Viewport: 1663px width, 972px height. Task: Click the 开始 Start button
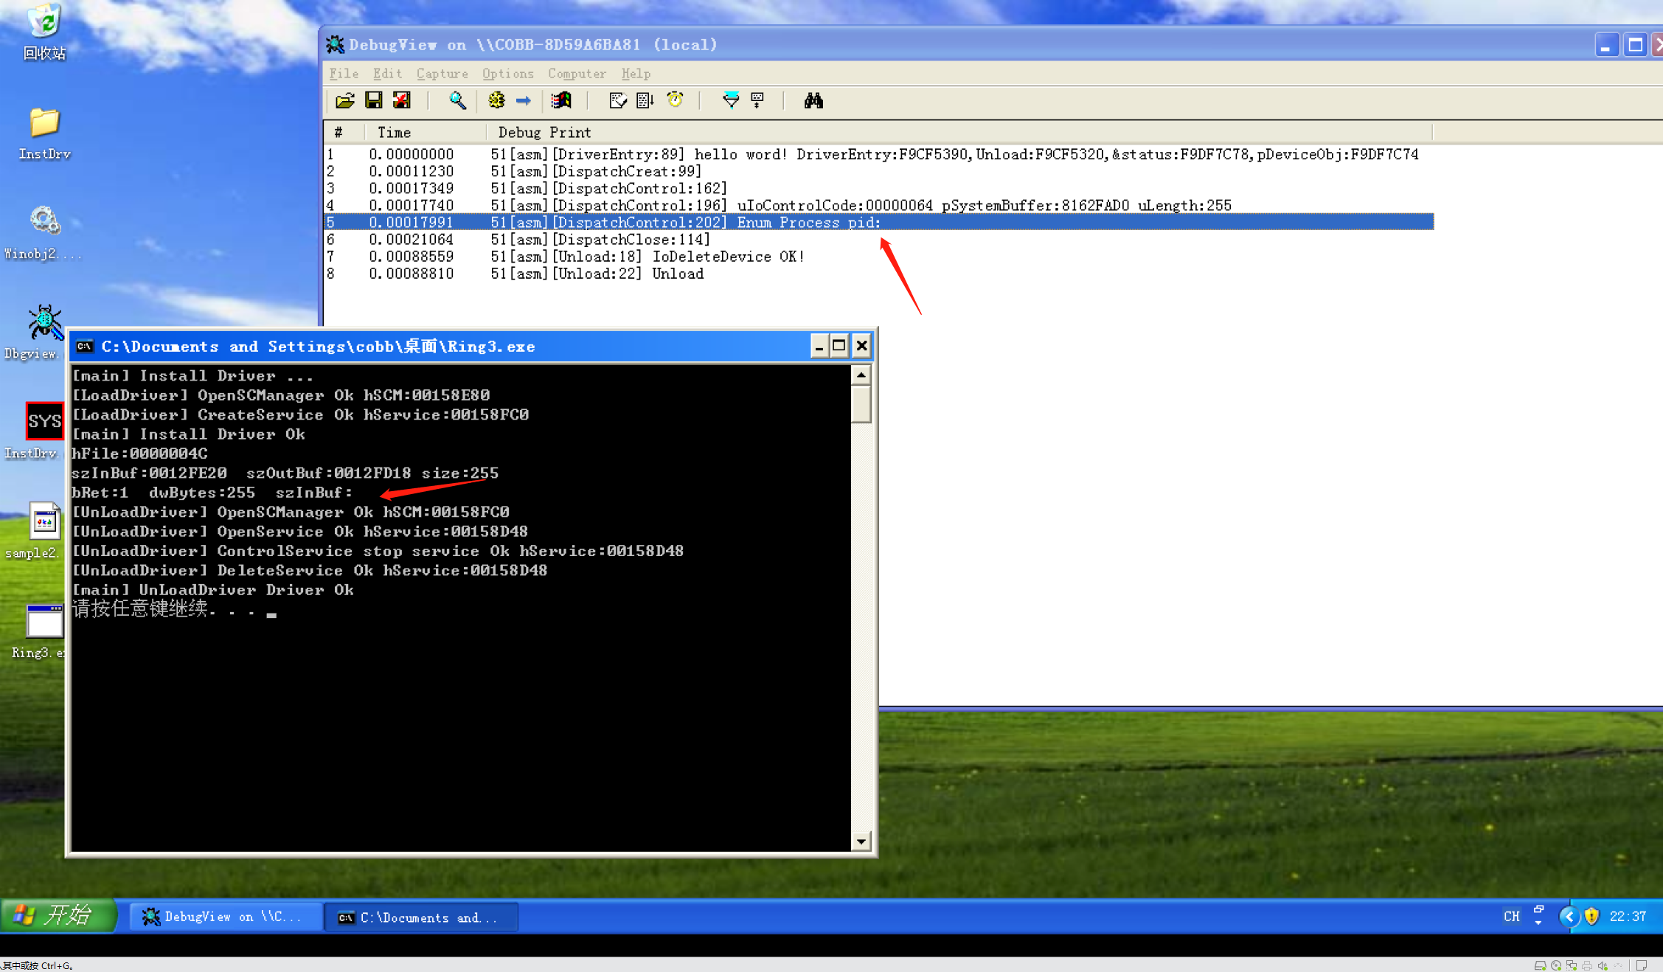[x=59, y=916]
